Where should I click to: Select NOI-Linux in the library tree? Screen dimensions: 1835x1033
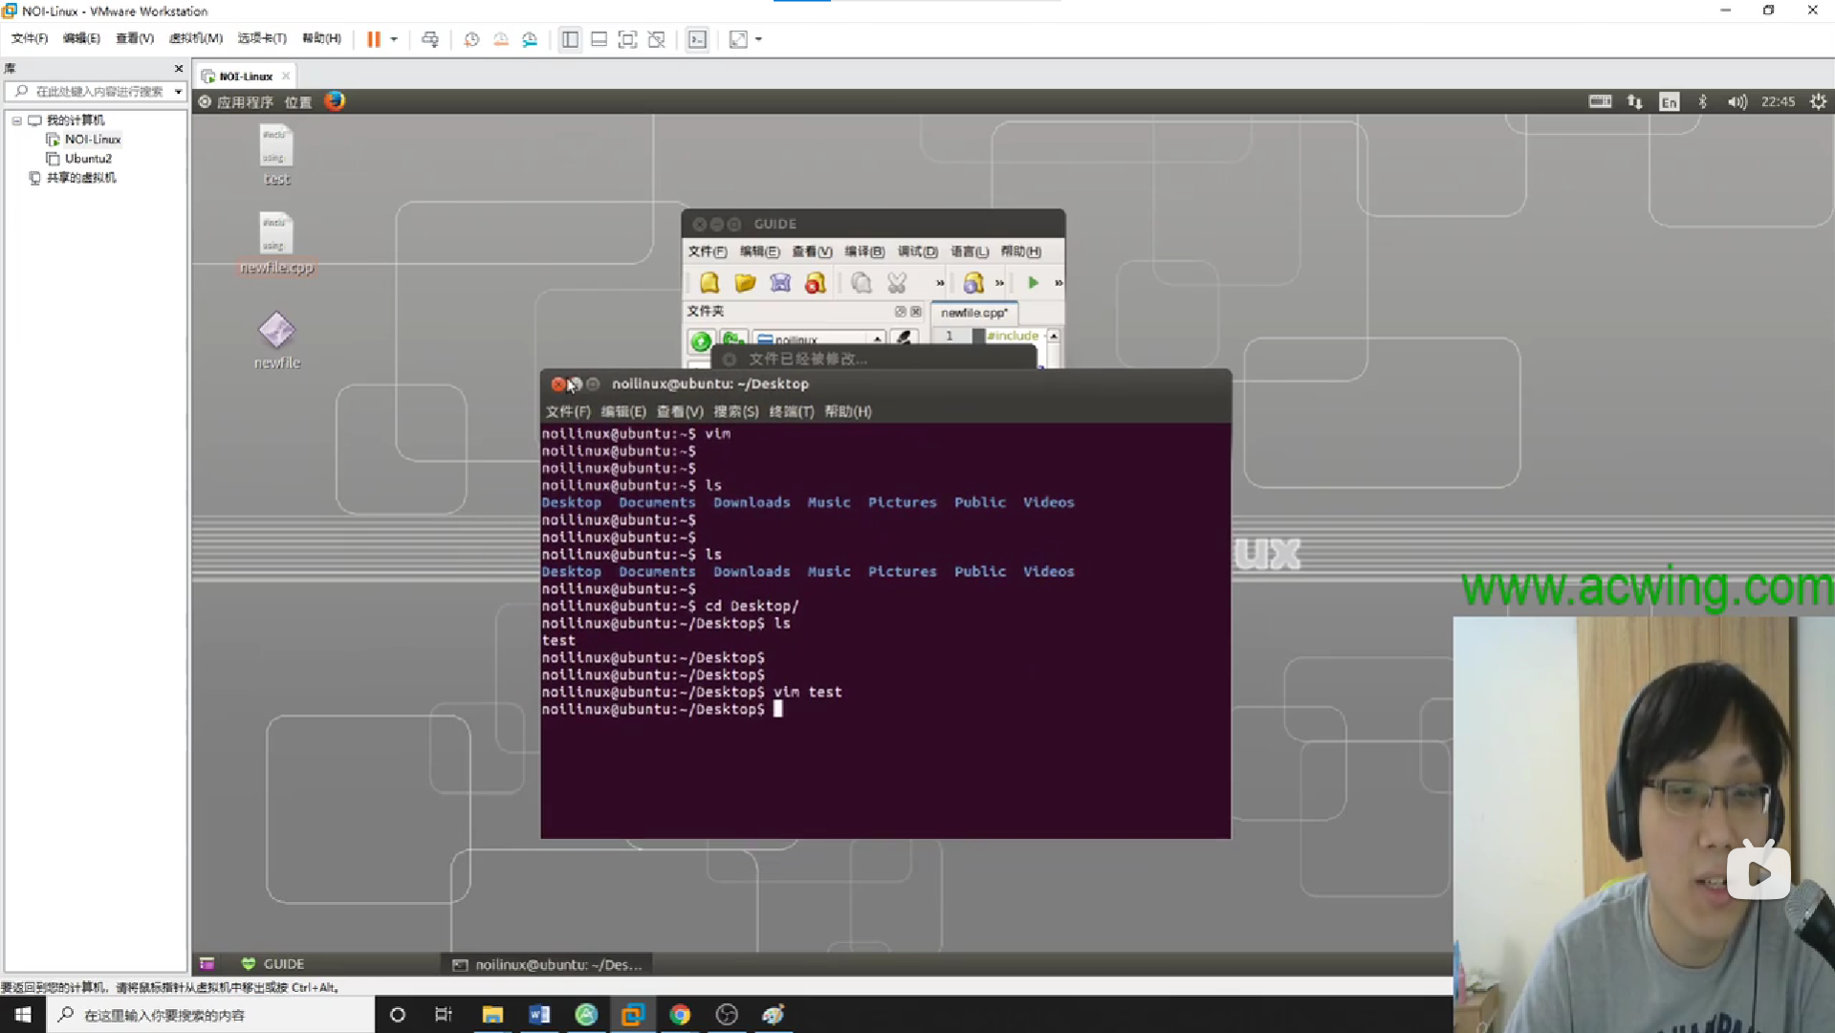pos(92,140)
